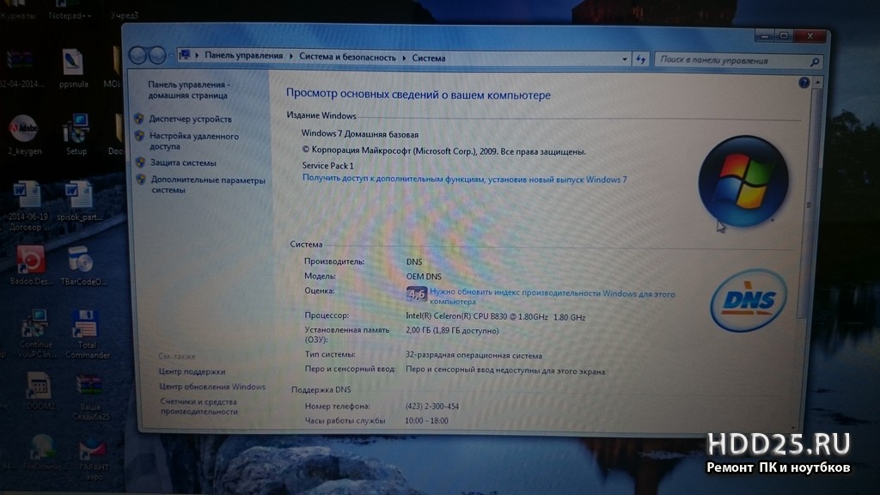
Task: Click the Forward navigation arrow button
Action: click(156, 56)
